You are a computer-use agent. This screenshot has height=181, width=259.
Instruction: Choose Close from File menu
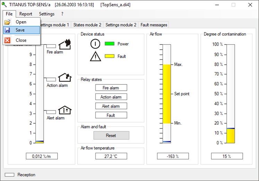pos(21,40)
